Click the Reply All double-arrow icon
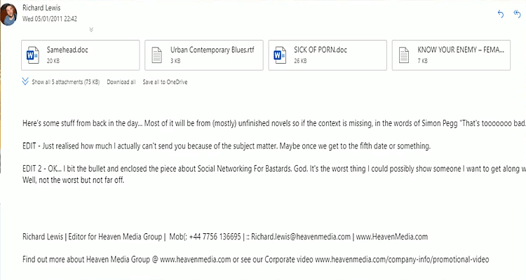 coord(516,13)
